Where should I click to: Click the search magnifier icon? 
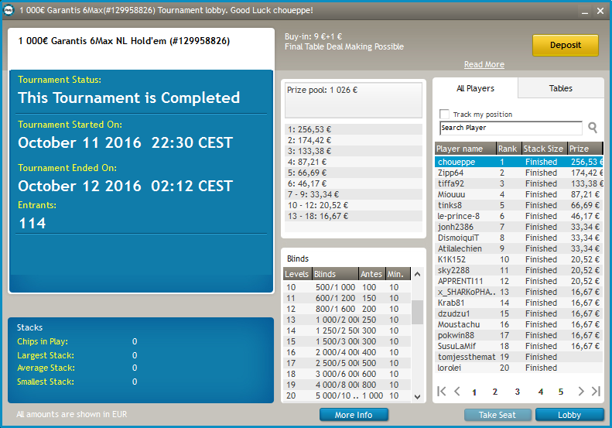[593, 128]
